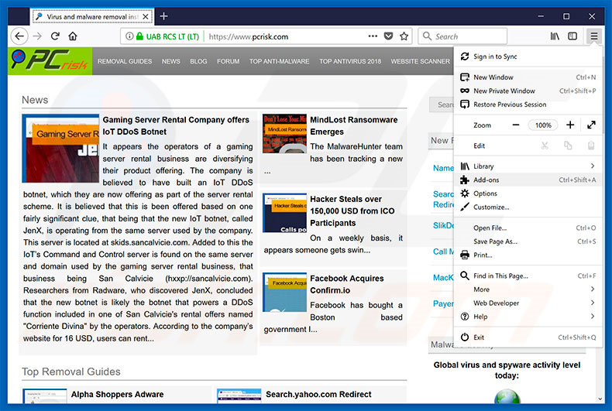Click the Paste icon in Edit row
Screen dimensions: 612x411
point(591,146)
